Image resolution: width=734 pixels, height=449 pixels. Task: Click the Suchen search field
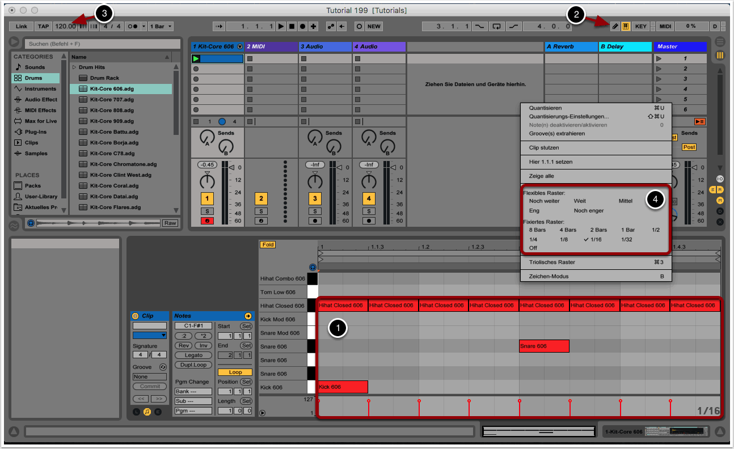pyautogui.click(x=102, y=44)
